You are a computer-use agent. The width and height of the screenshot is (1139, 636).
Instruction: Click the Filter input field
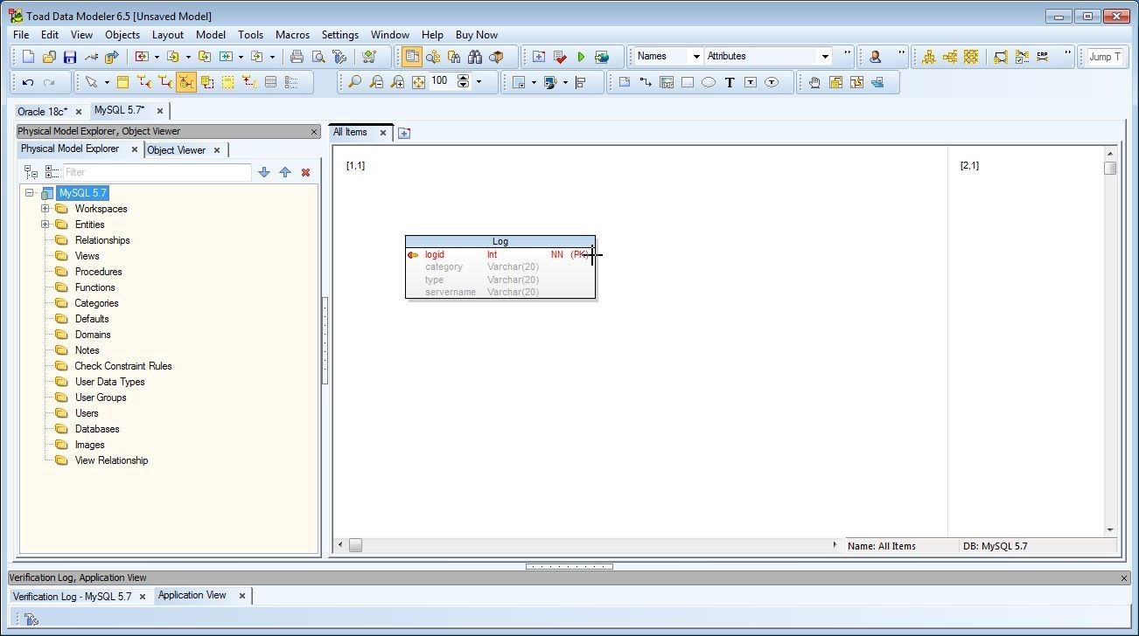tap(157, 172)
